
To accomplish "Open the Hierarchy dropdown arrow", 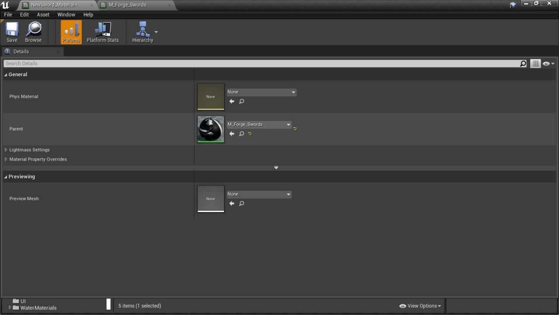I will pyautogui.click(x=156, y=32).
